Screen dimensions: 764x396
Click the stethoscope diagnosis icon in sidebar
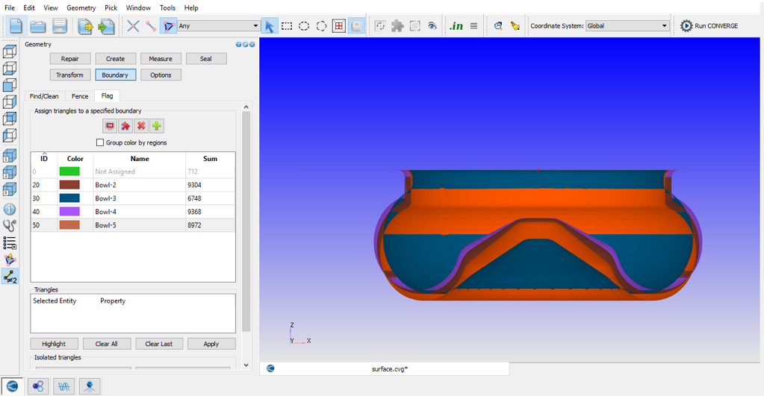tap(10, 225)
